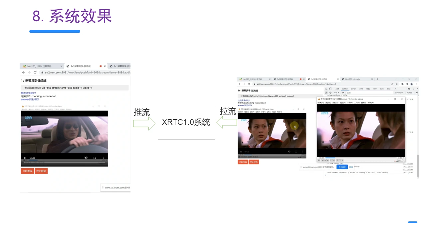The width and height of the screenshot is (426, 239).
Task: Click the 开始拉流 button
Action: pos(243,162)
